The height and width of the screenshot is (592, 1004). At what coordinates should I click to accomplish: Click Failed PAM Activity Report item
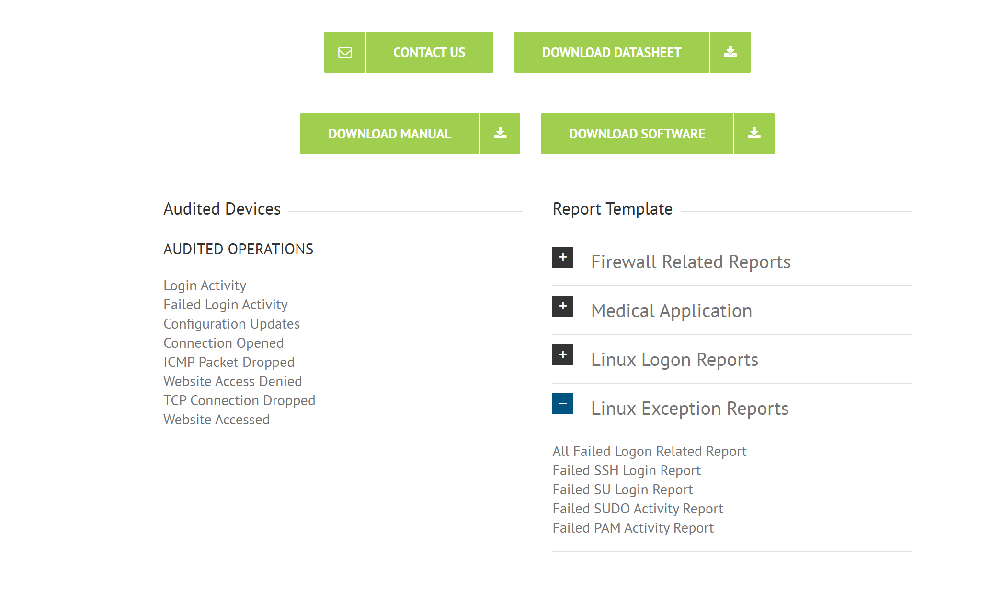(633, 528)
